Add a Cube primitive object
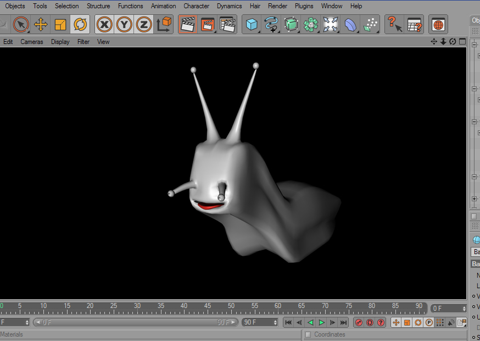The height and width of the screenshot is (341, 480). 252,24
